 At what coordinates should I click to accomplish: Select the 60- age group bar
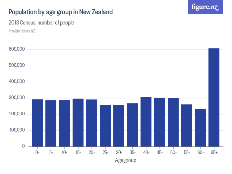point(200,127)
